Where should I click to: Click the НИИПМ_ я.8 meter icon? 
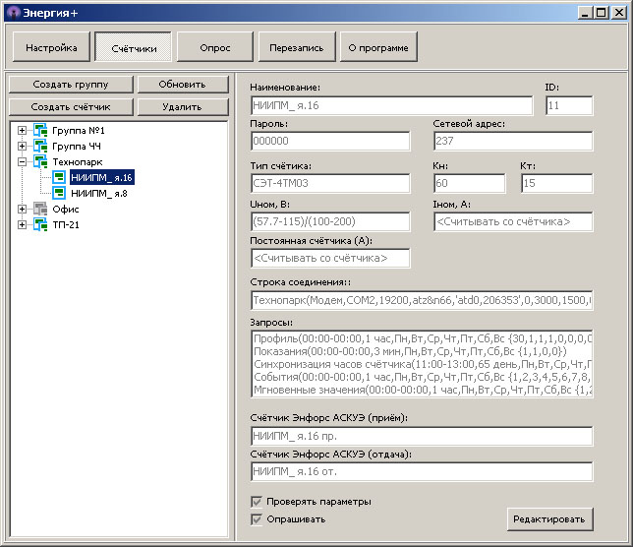coord(59,193)
